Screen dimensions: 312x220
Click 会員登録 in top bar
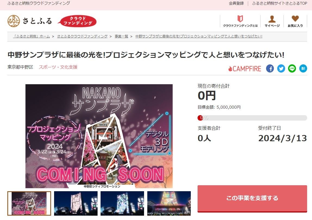pyautogui.click(x=236, y=3)
